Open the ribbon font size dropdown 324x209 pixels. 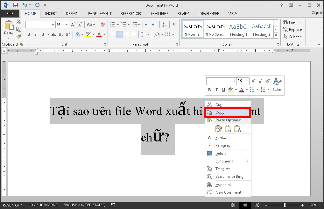67,25
